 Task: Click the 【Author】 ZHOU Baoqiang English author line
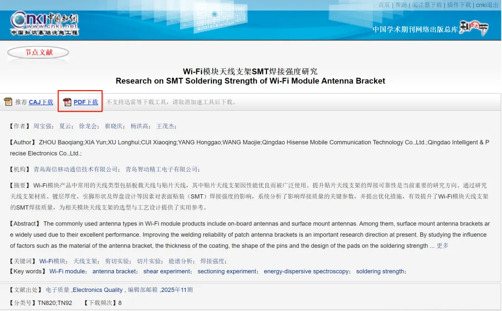pos(250,148)
